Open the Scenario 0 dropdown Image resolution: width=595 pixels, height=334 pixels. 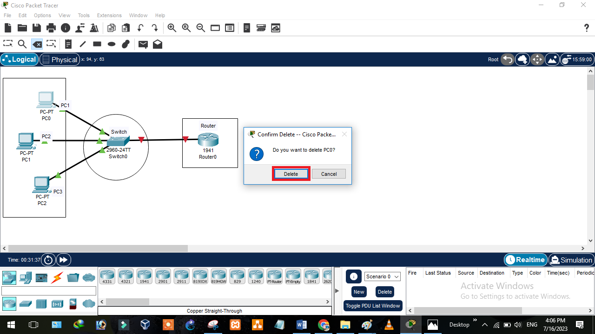click(x=382, y=276)
